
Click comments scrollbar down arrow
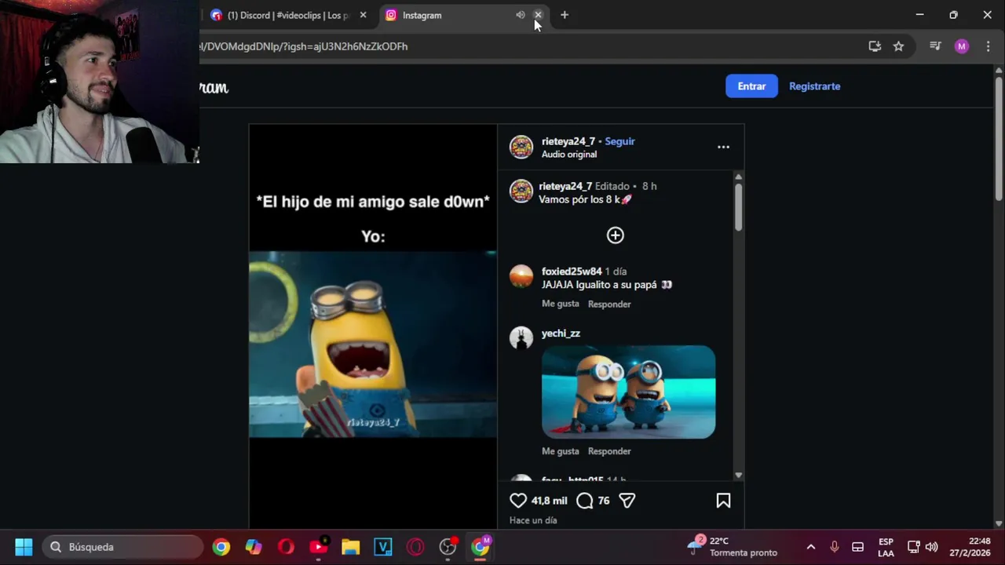(x=738, y=476)
